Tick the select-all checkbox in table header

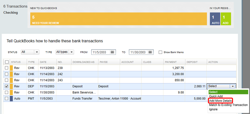[x=7, y=62]
